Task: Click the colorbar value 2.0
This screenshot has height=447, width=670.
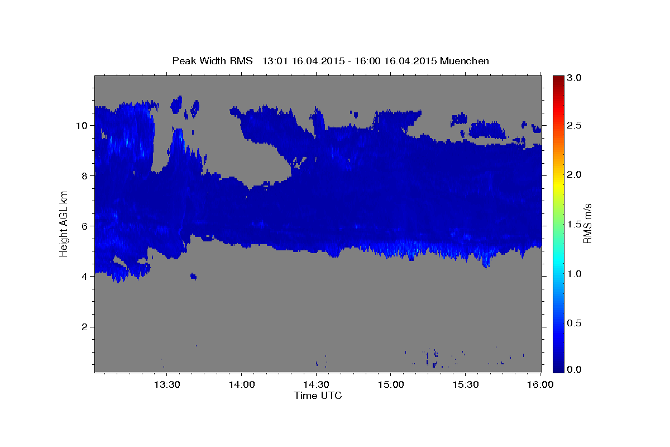Action: [x=575, y=175]
